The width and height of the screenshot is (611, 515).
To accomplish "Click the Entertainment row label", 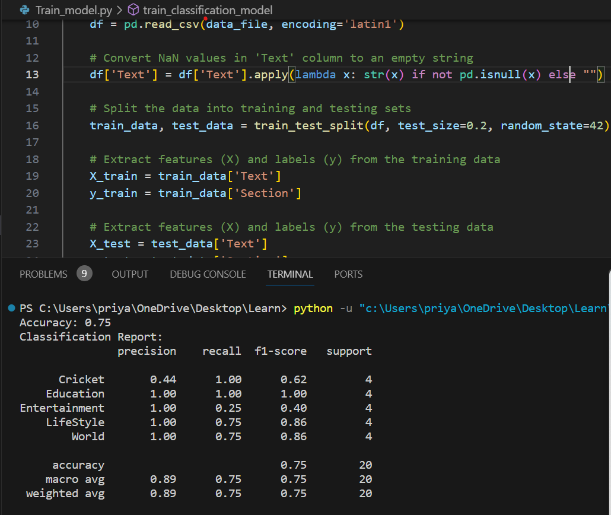I will point(62,408).
